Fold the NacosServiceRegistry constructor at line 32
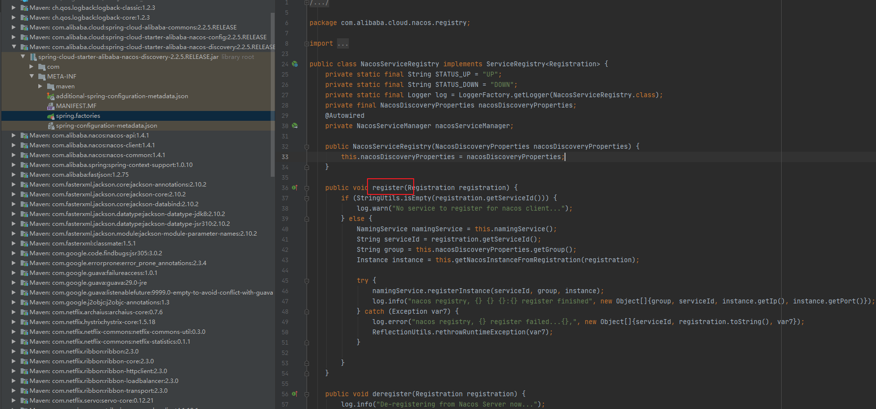Image resolution: width=876 pixels, height=409 pixels. pyautogui.click(x=307, y=147)
